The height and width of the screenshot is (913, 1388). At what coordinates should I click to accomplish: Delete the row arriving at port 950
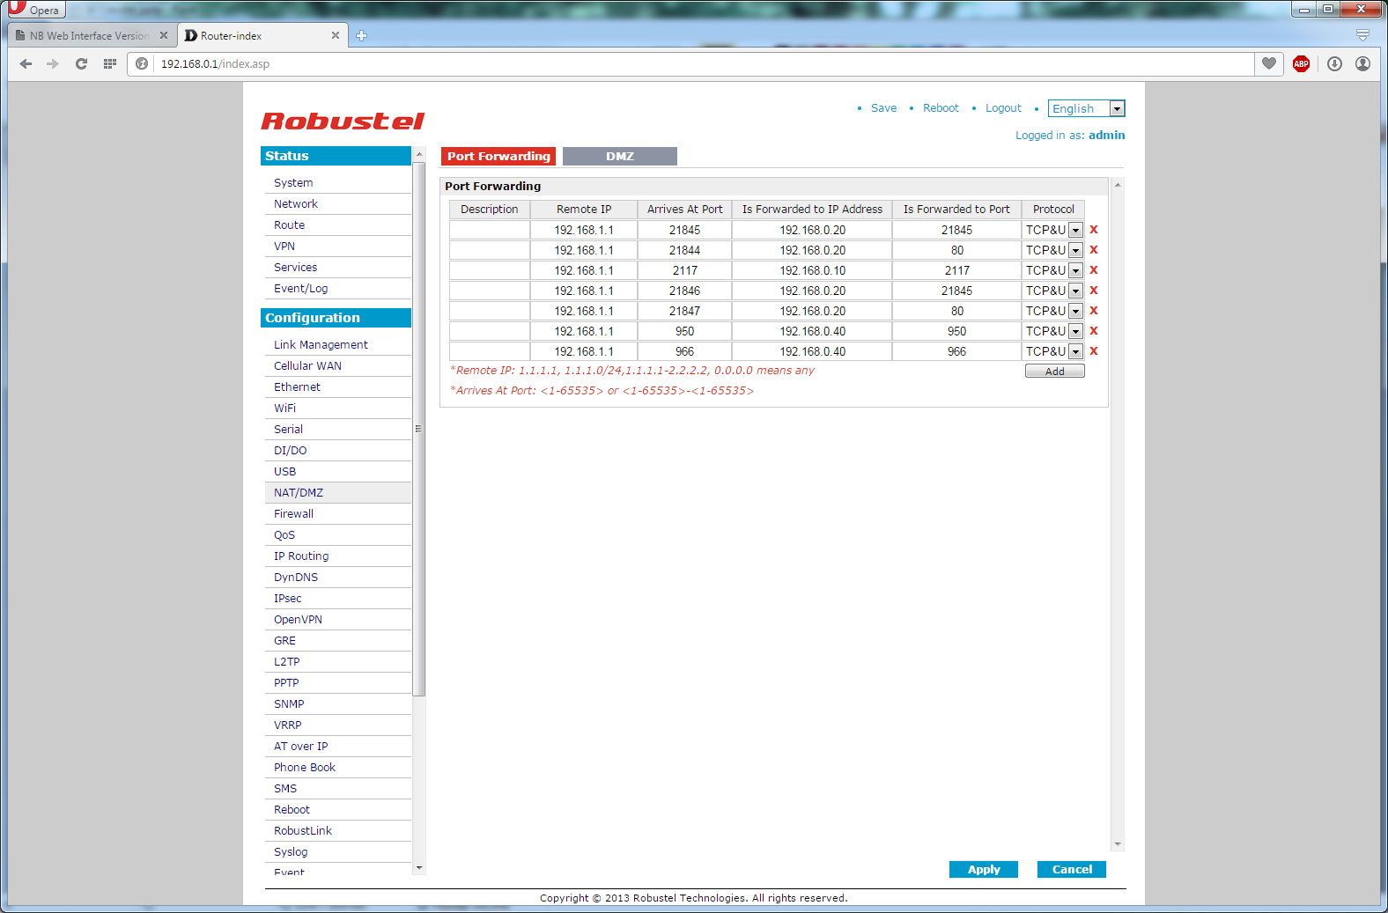click(1094, 331)
